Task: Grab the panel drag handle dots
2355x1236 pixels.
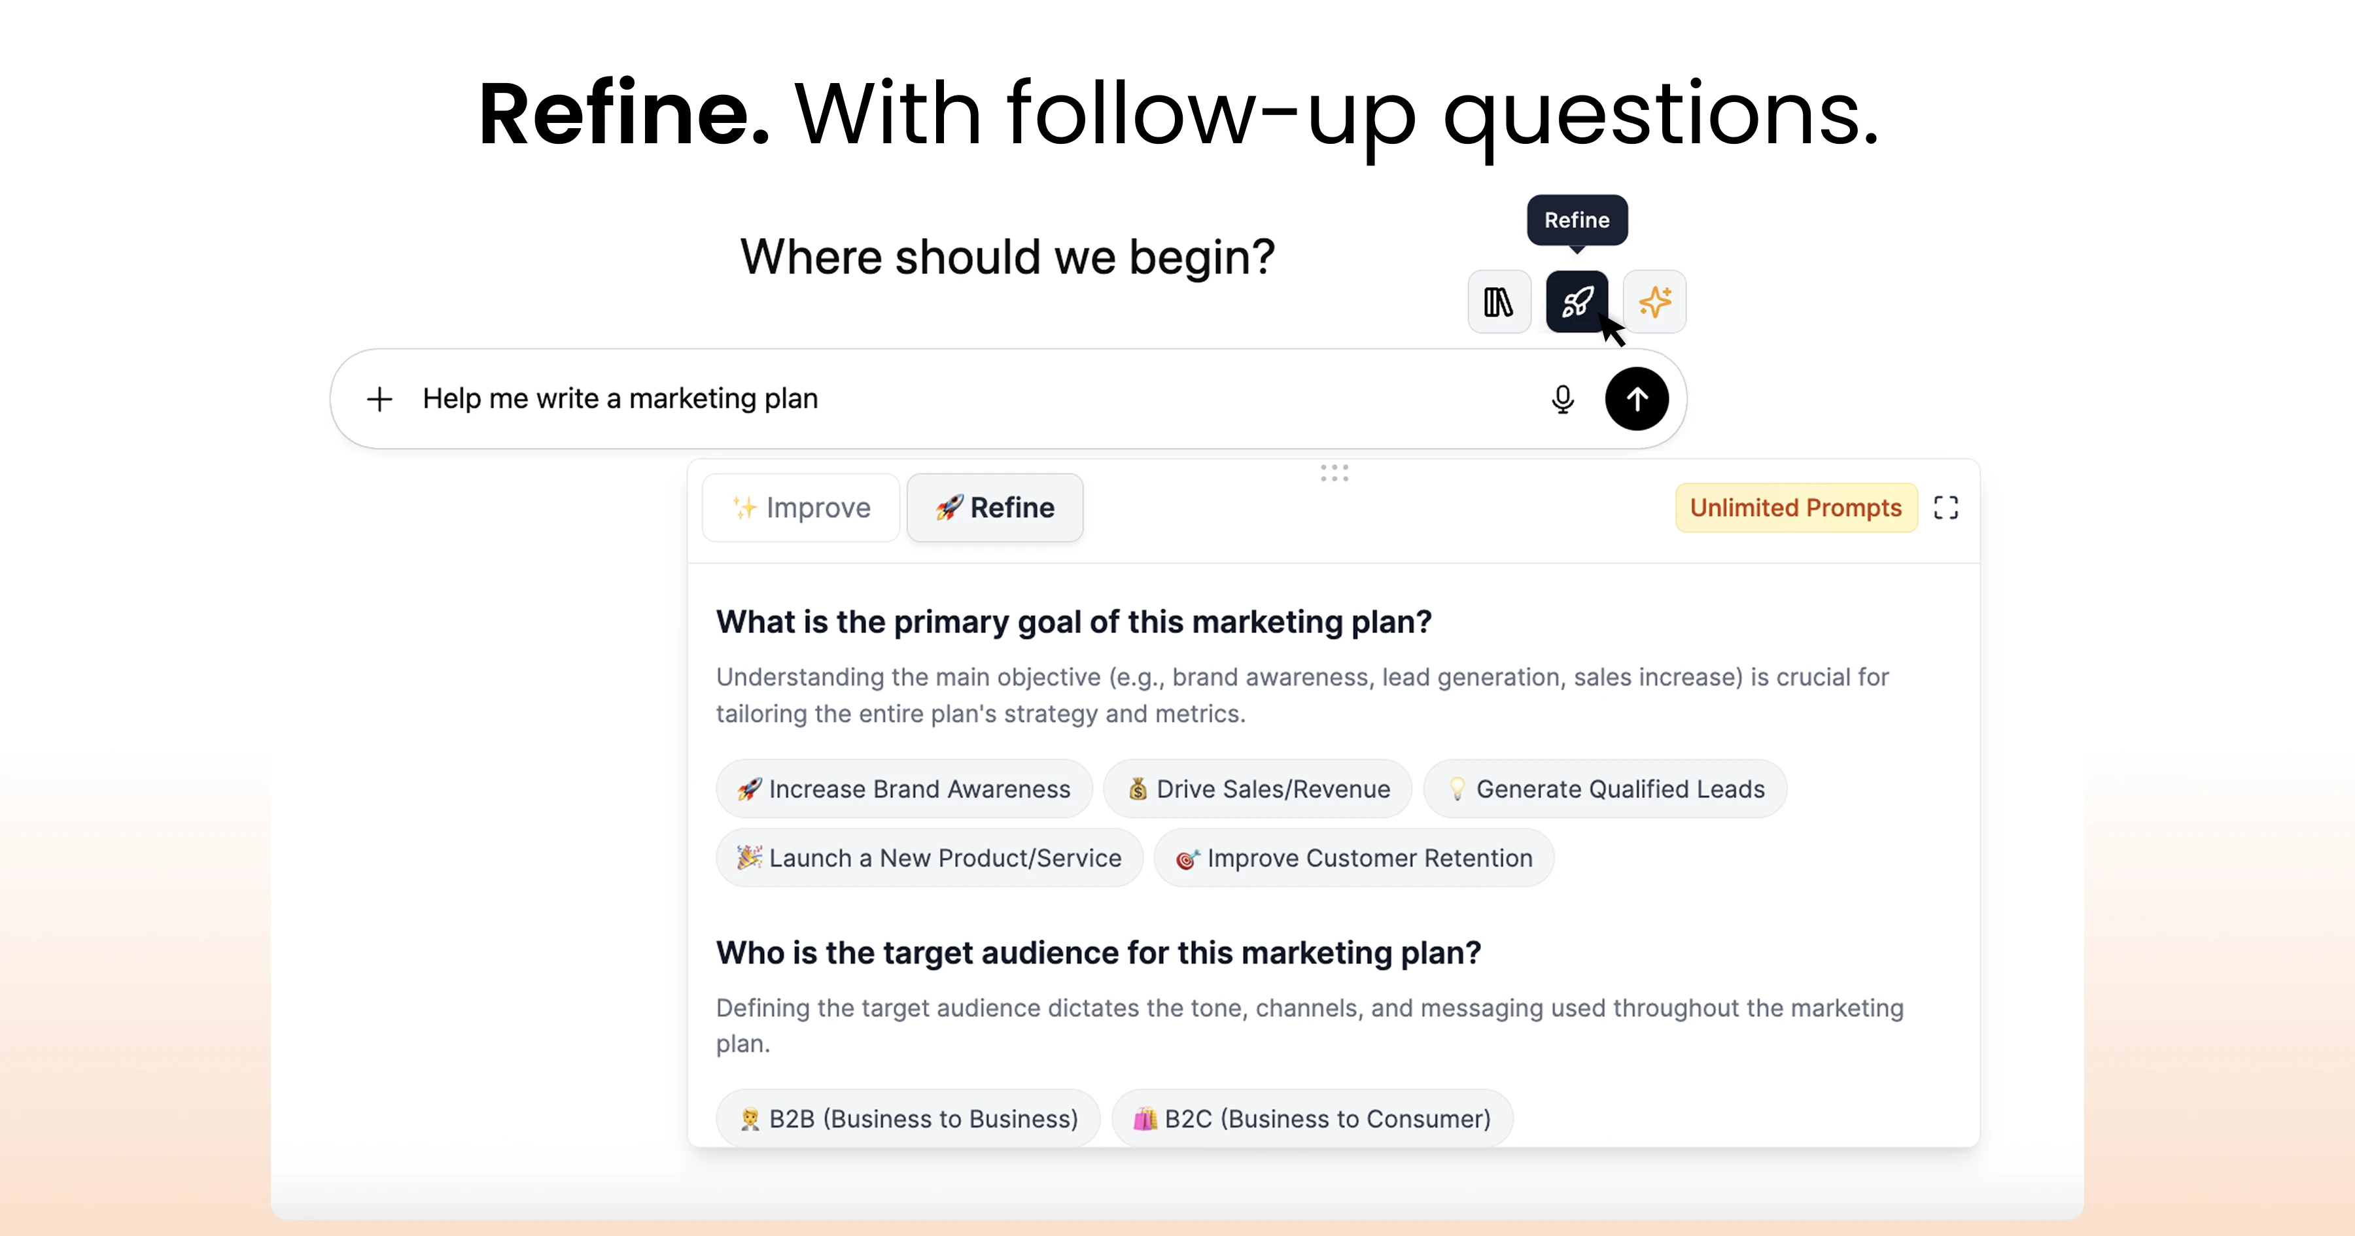Action: click(x=1334, y=473)
